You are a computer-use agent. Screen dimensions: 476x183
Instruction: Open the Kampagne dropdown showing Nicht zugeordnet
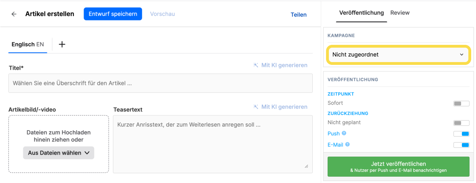tap(398, 55)
